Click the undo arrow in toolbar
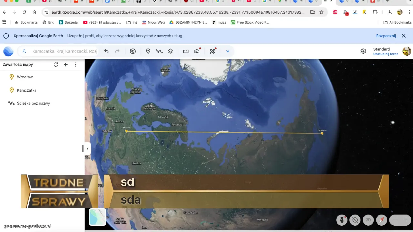Image resolution: width=413 pixels, height=232 pixels. (x=106, y=51)
